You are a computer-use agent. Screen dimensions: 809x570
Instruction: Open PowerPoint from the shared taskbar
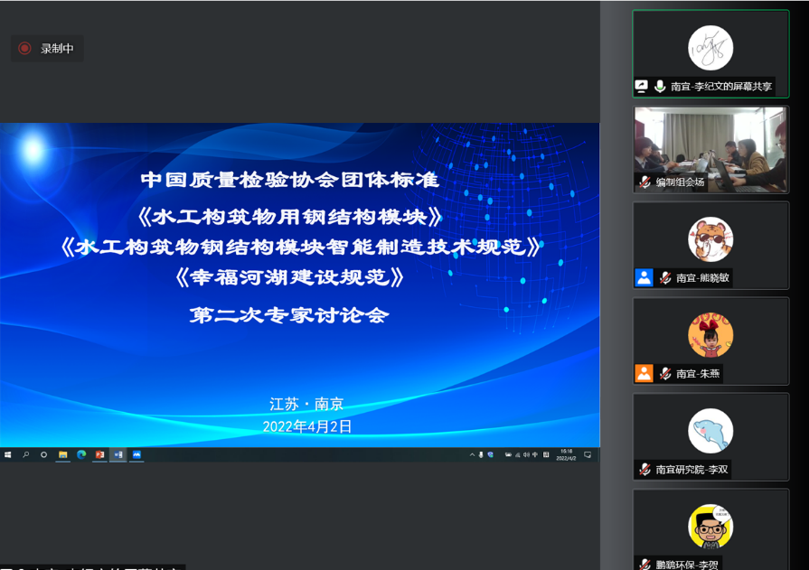click(x=99, y=455)
